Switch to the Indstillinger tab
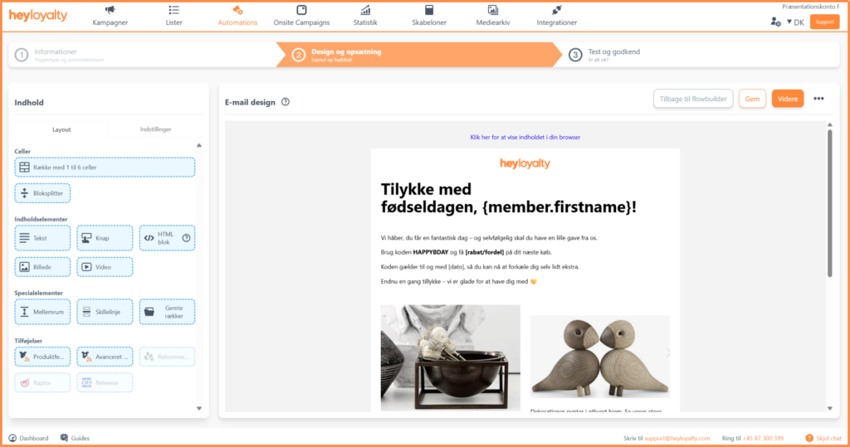The width and height of the screenshot is (850, 447). pyautogui.click(x=155, y=129)
